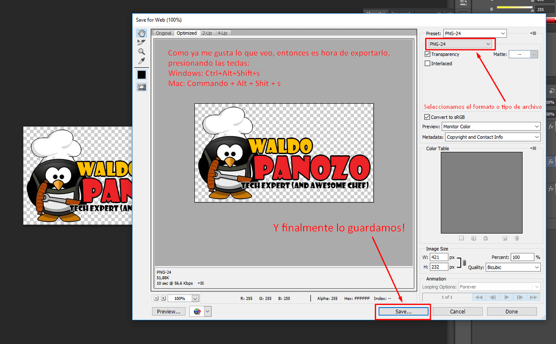Toggle the constrain proportions link icon
The width and height of the screenshot is (556, 344).
[464, 262]
